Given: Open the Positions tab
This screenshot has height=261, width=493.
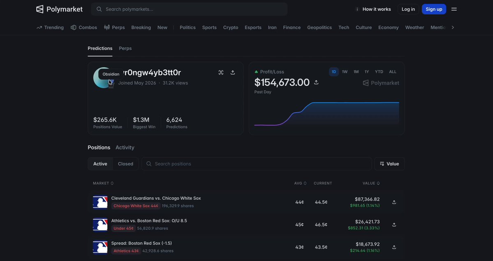Looking at the screenshot, I should [99, 148].
